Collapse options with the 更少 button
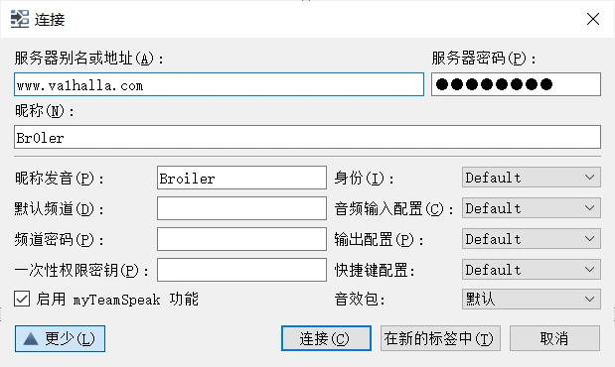615x367 pixels. coord(60,338)
